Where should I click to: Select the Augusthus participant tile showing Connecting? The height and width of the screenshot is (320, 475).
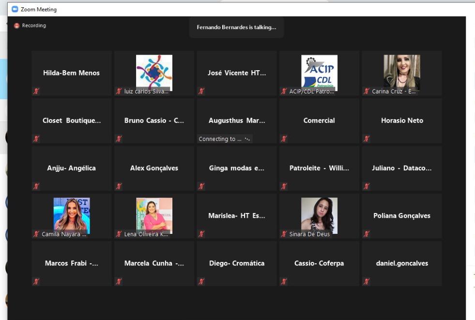pyautogui.click(x=237, y=121)
